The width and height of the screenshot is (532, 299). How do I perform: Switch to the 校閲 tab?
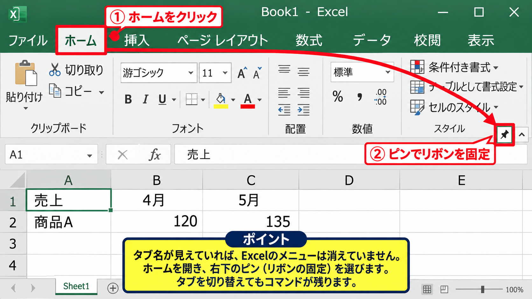[x=427, y=40]
